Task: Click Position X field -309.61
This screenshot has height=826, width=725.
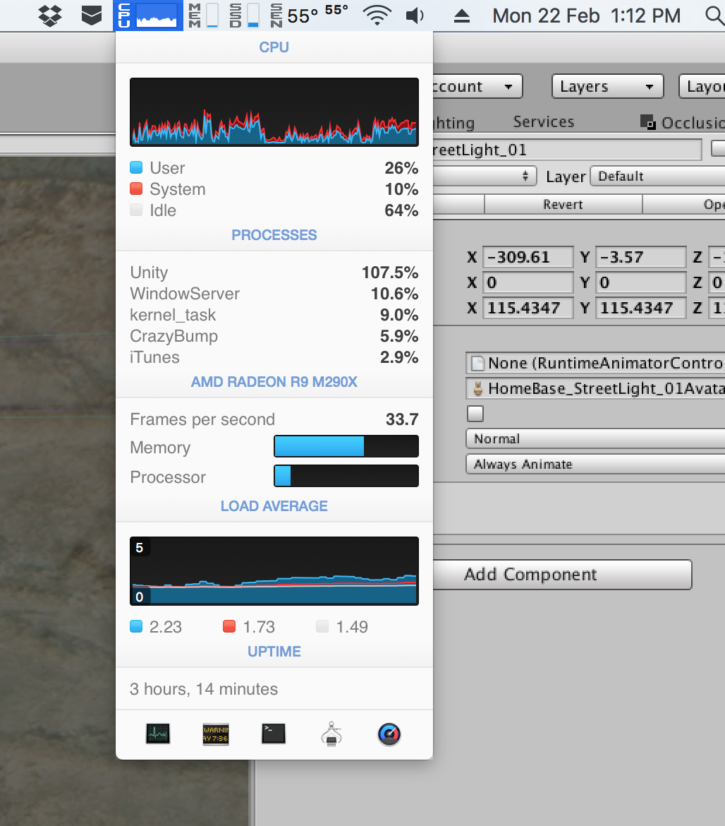Action: 528,257
